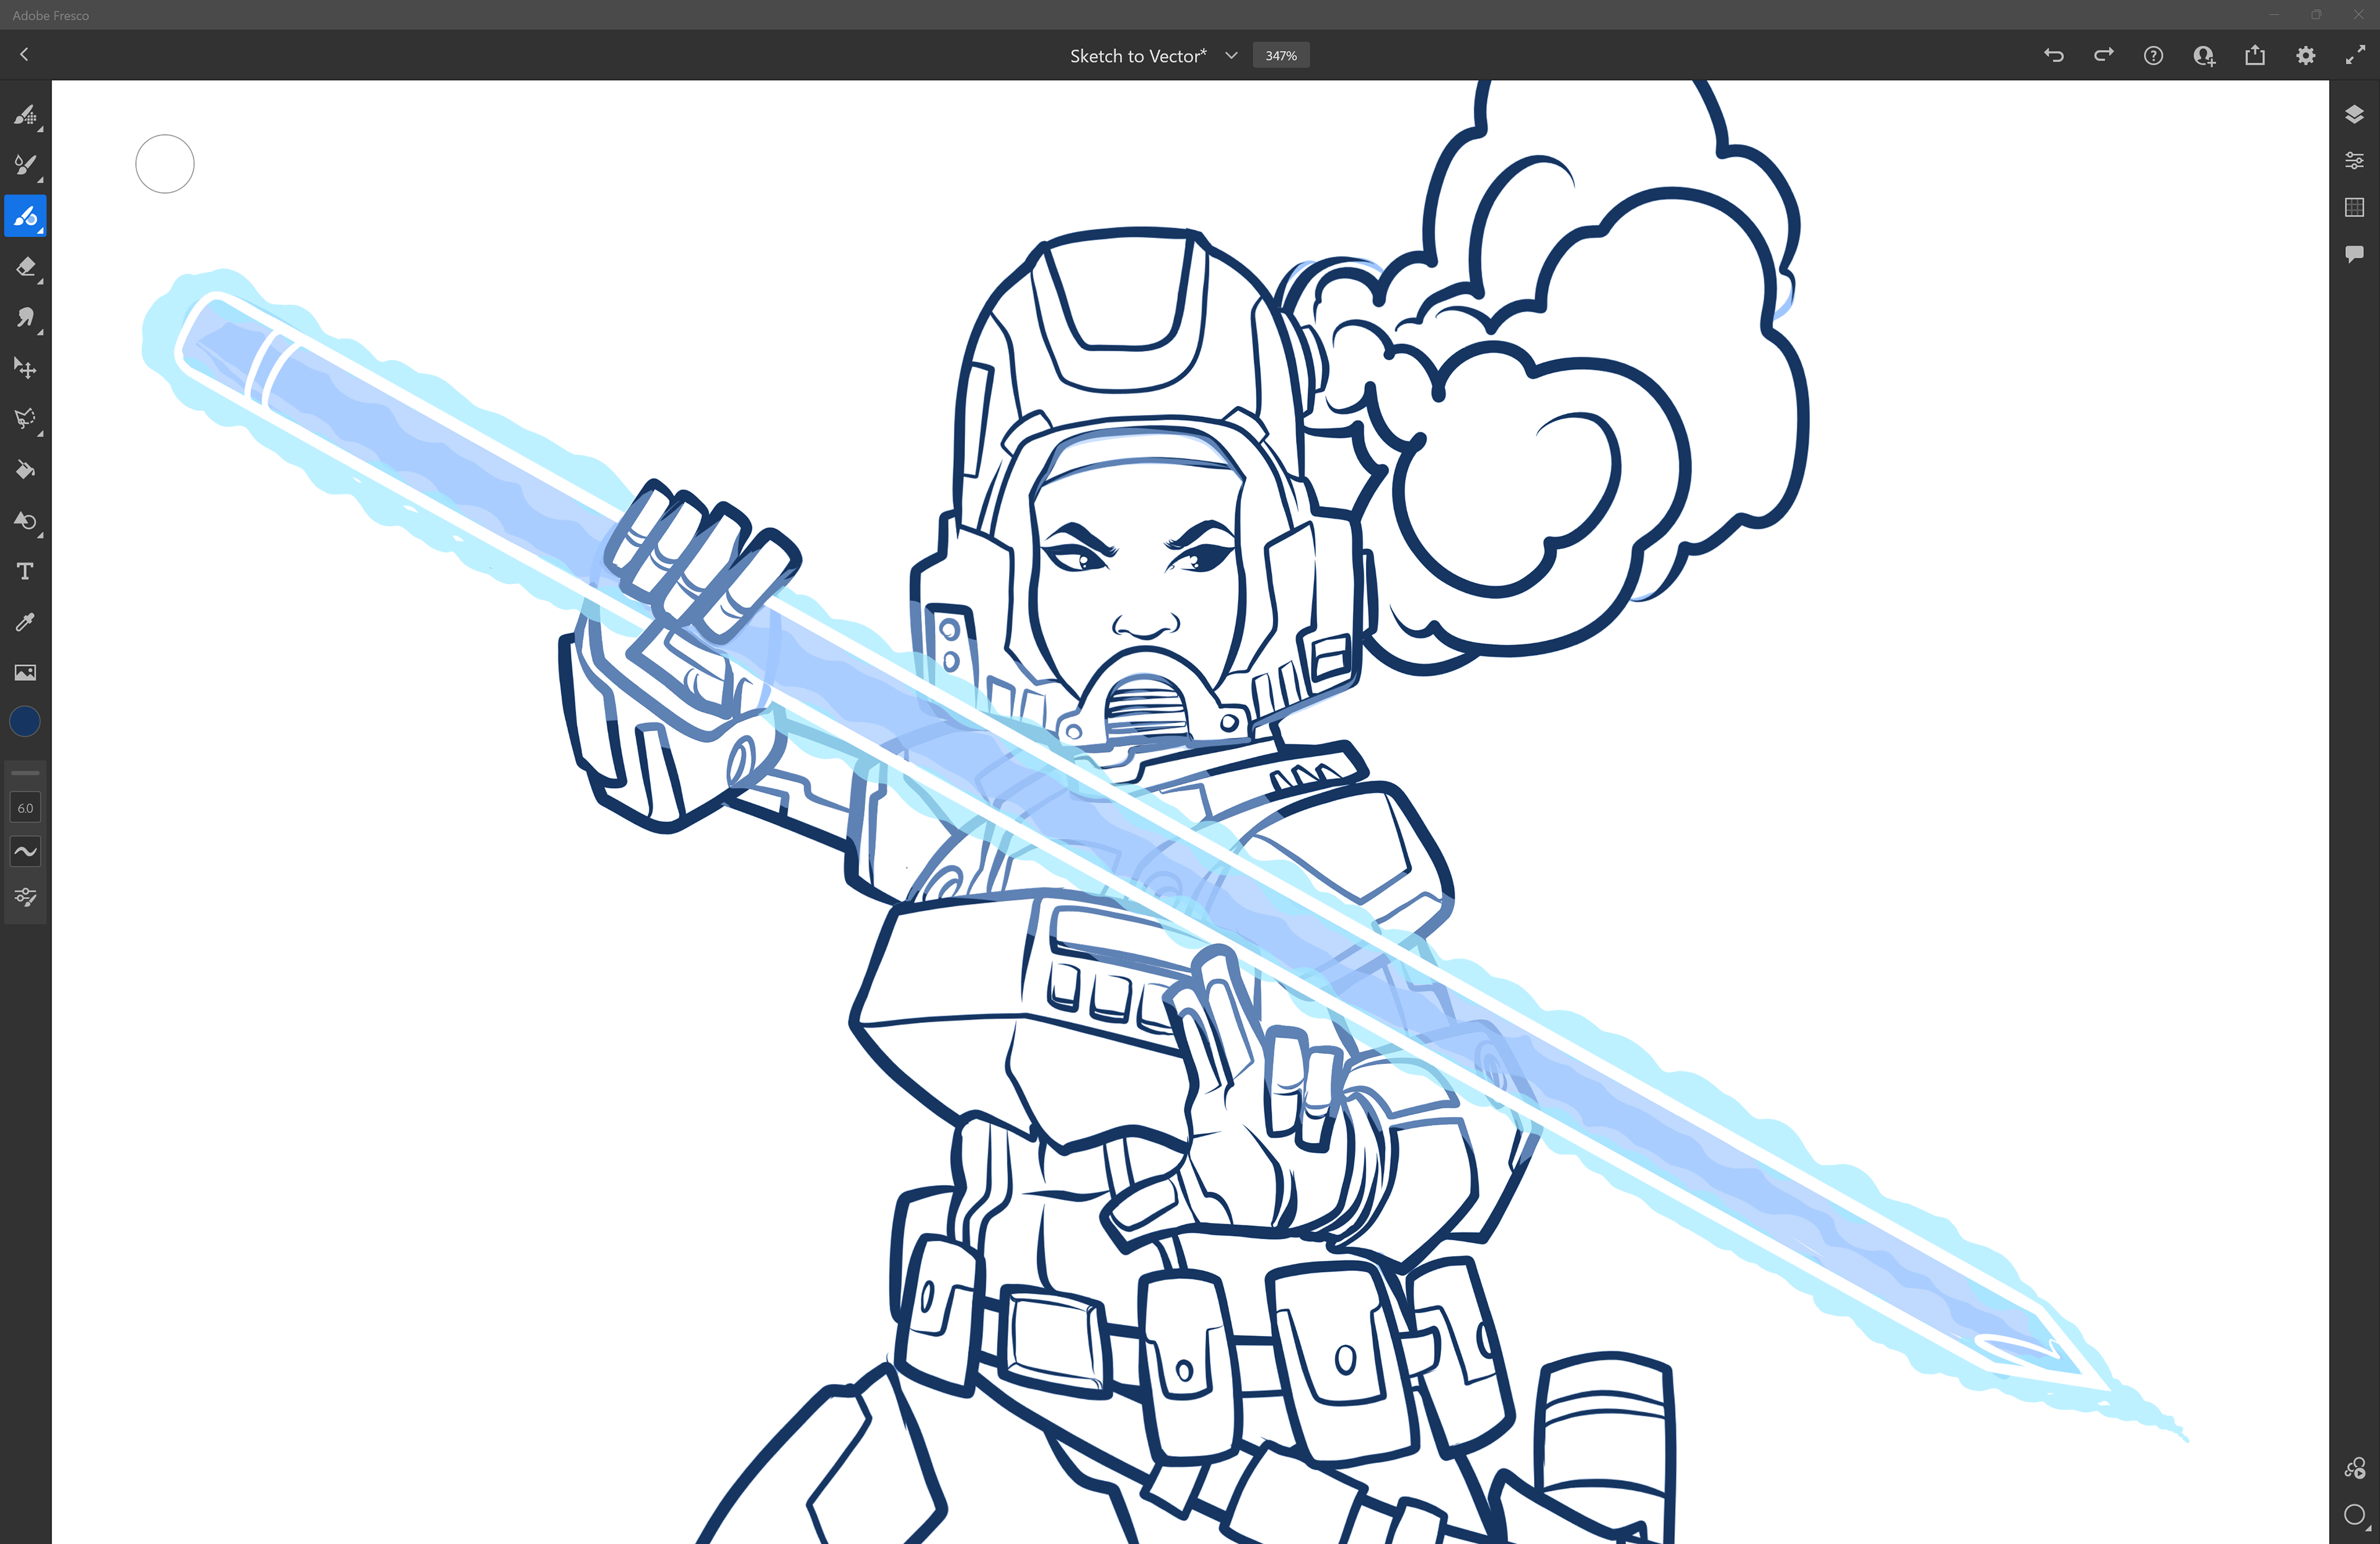Select the Paint Bucket fill tool
The width and height of the screenshot is (2380, 1544).
pos(25,470)
